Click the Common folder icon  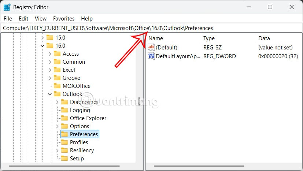pyautogui.click(x=57, y=62)
